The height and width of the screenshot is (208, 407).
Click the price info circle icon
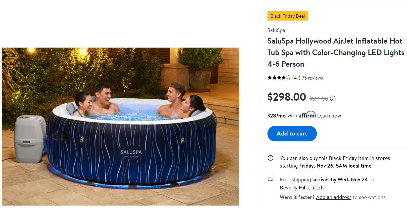(x=333, y=99)
